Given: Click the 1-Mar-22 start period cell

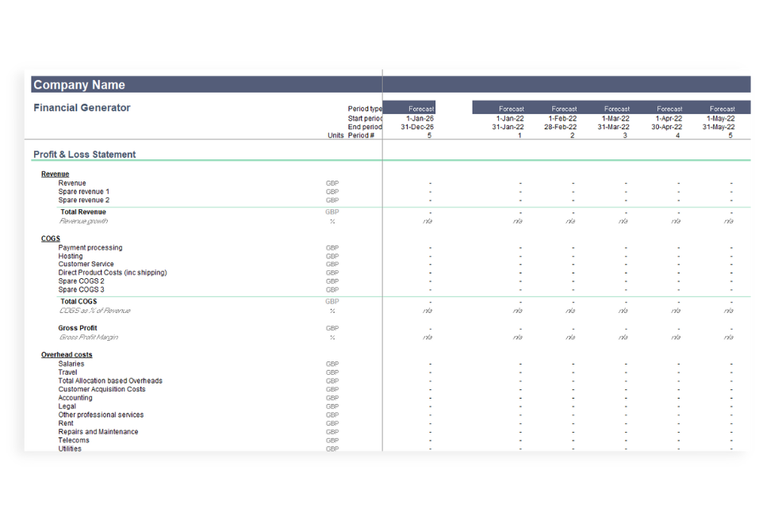Looking at the screenshot, I should (615, 118).
